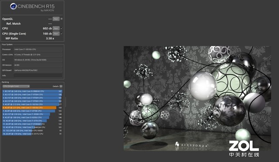Click into the Info input field

coord(38,76)
